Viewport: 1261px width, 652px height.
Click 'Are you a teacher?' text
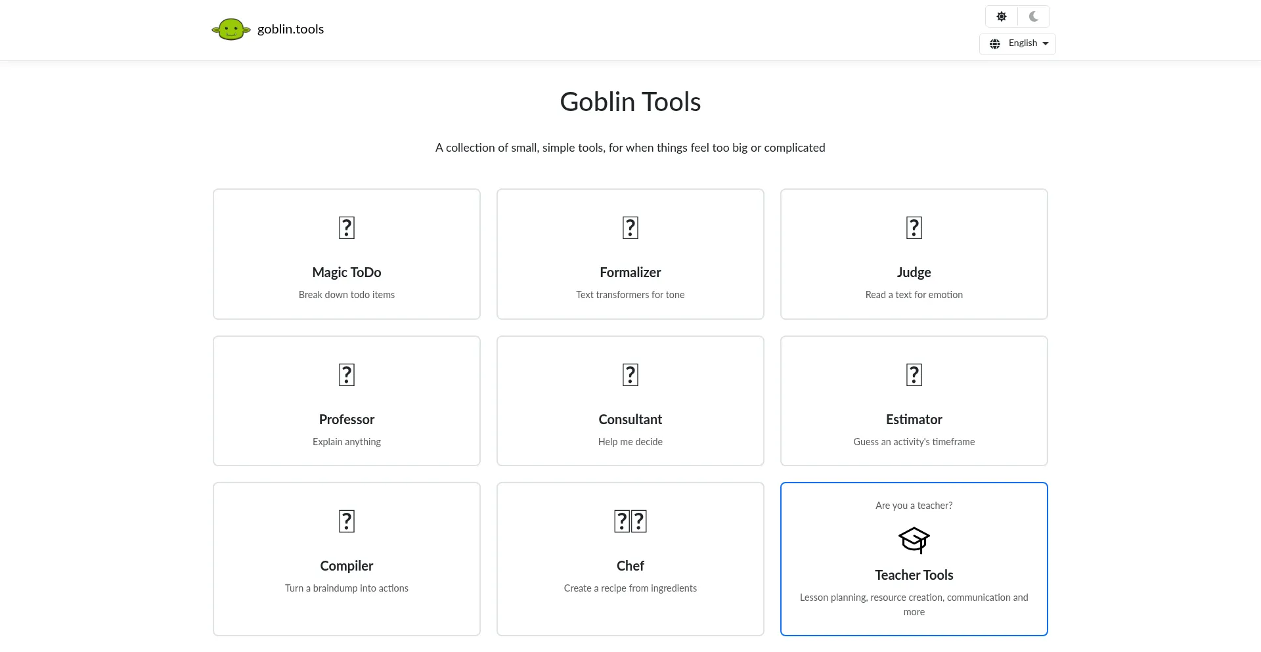tap(914, 506)
